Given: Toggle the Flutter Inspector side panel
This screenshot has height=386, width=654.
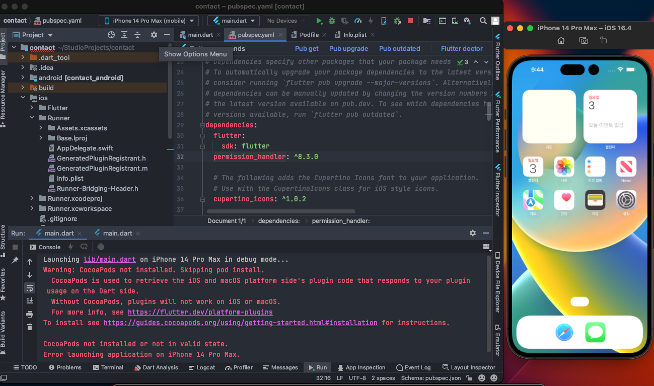Looking at the screenshot, I should pyautogui.click(x=497, y=190).
